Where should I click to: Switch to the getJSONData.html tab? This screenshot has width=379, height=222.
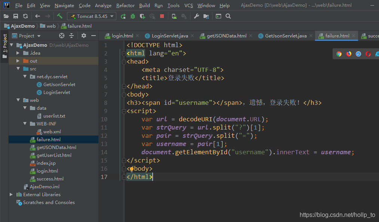226,36
